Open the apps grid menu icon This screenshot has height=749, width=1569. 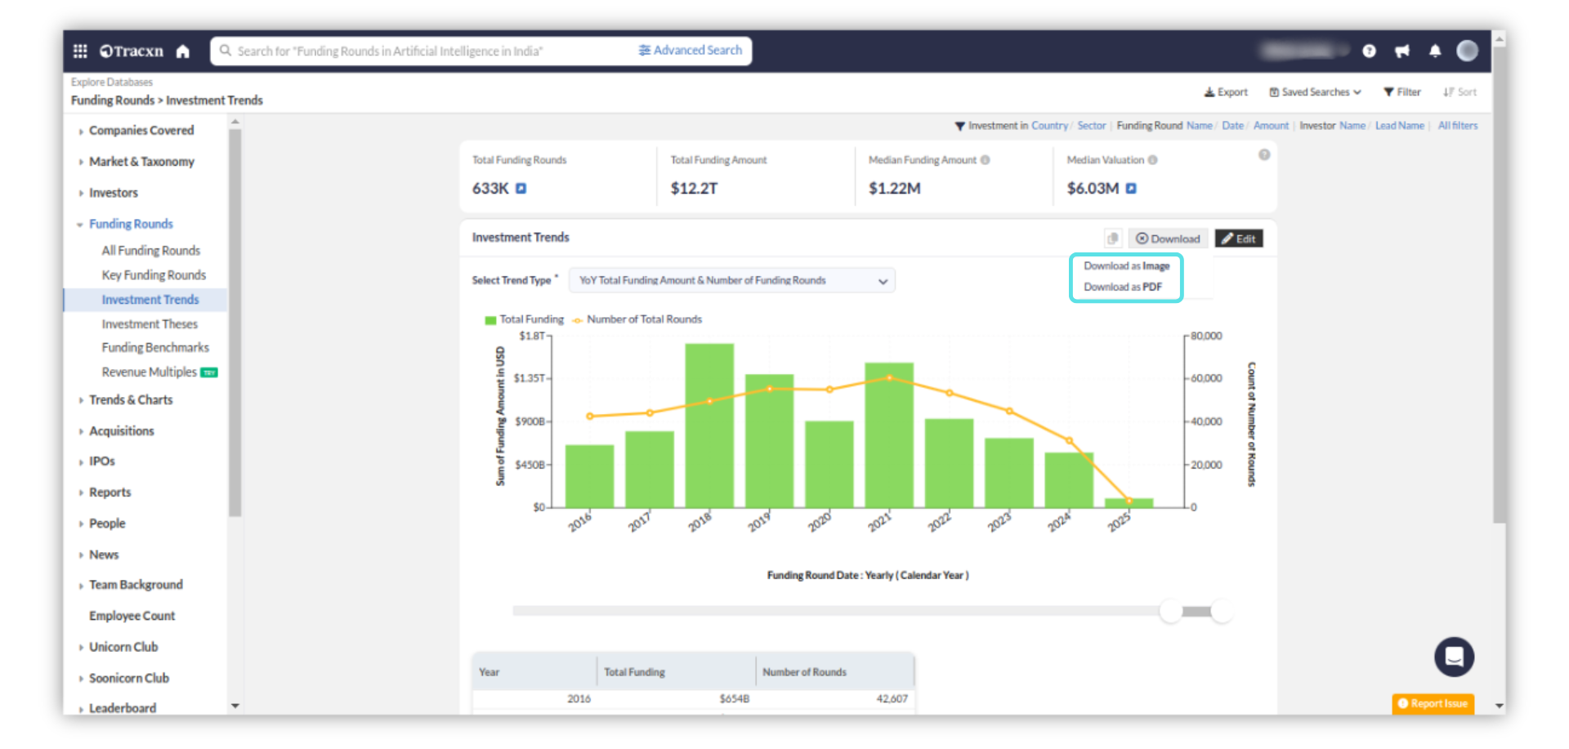(x=80, y=51)
